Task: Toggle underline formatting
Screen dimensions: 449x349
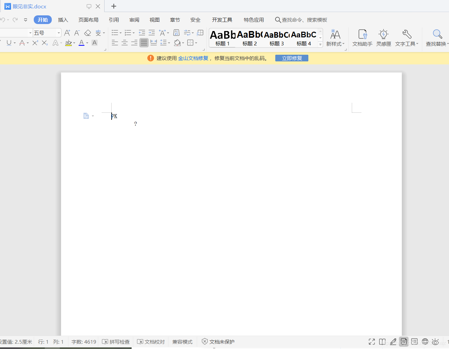Action: 9,43
